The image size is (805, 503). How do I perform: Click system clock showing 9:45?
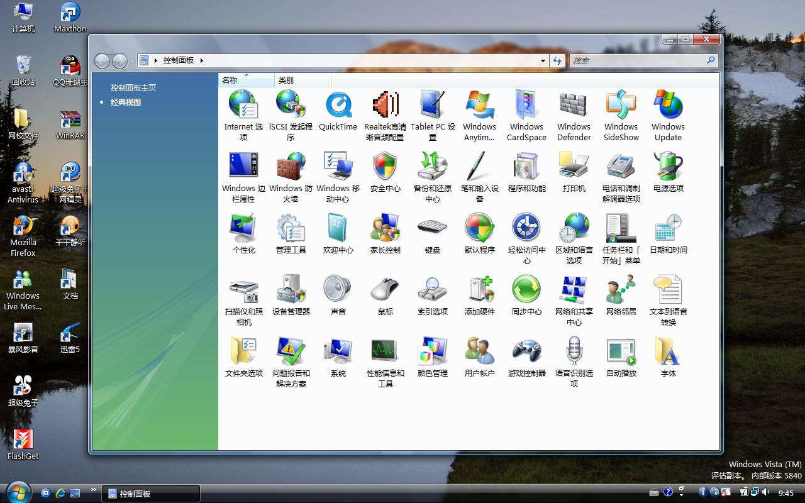point(786,494)
